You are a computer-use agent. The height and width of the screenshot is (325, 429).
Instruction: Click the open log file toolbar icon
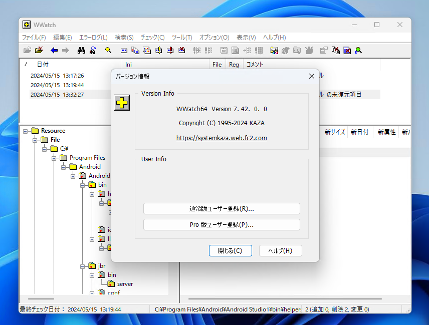pos(27,50)
